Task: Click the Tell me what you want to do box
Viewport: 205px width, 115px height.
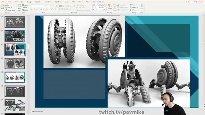Action: 94,2
